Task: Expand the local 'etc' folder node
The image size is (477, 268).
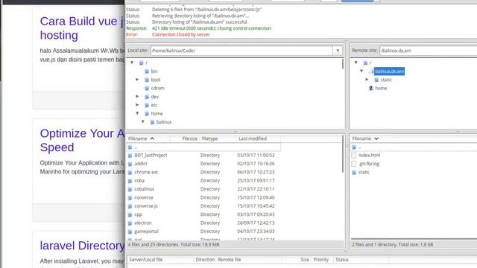Action: coord(137,105)
